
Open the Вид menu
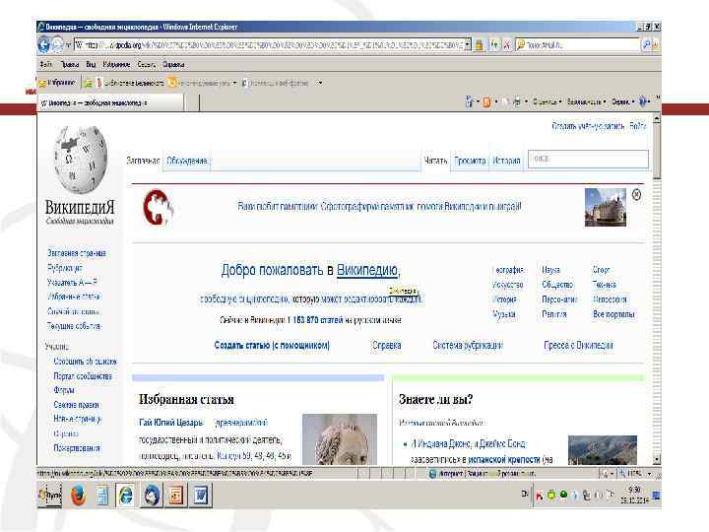[91, 65]
